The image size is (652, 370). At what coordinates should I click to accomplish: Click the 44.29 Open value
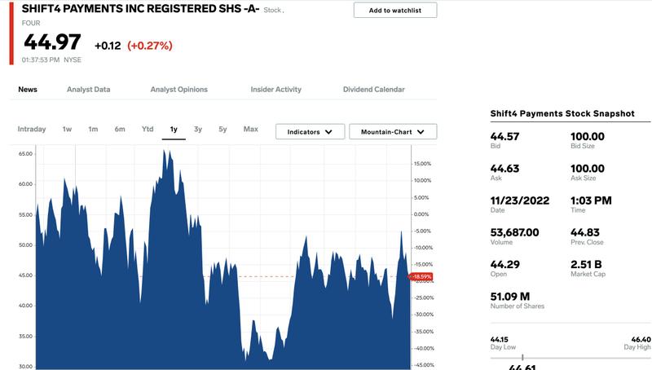click(504, 264)
